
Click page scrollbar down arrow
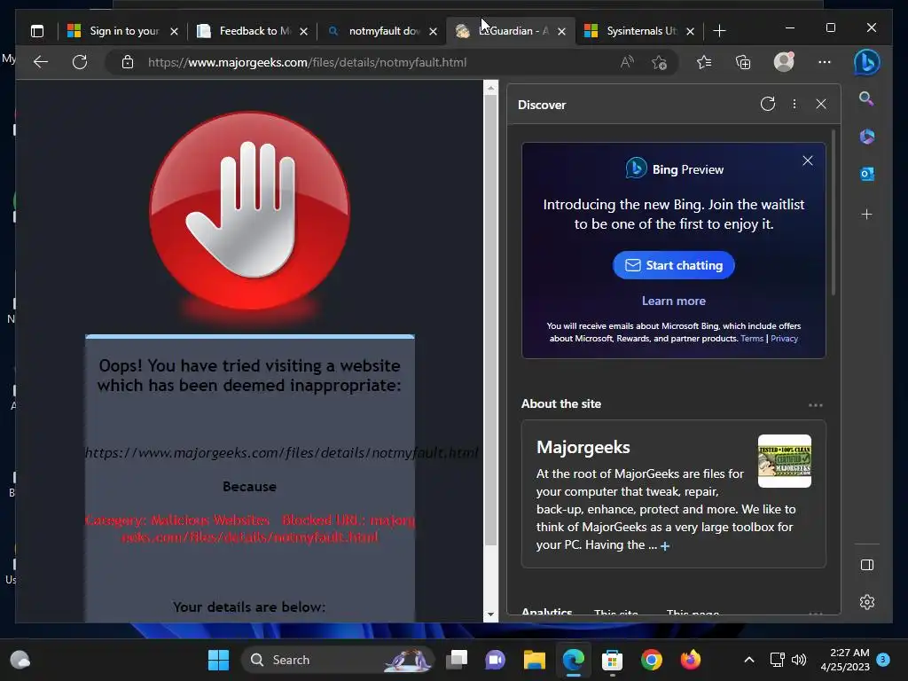point(490,614)
